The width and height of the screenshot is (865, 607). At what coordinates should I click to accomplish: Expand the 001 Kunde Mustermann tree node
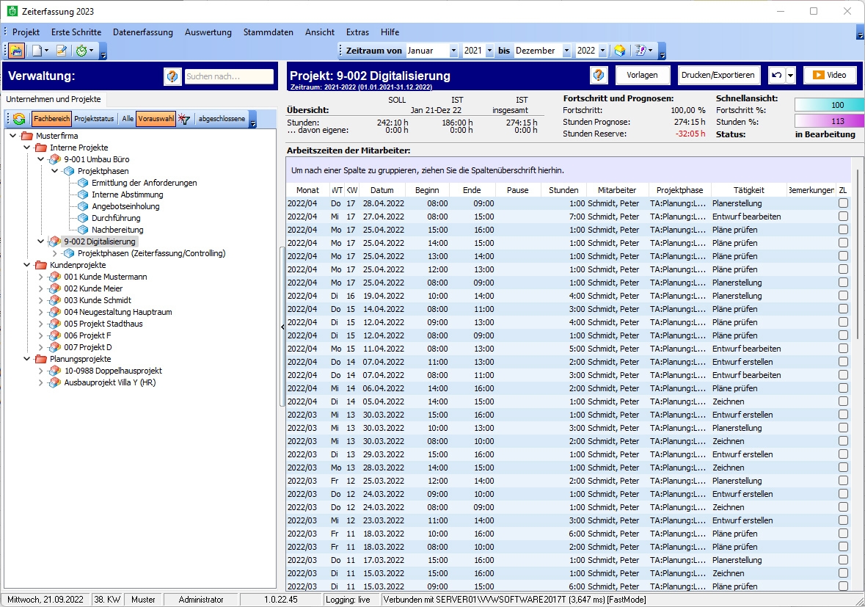pyautogui.click(x=41, y=277)
